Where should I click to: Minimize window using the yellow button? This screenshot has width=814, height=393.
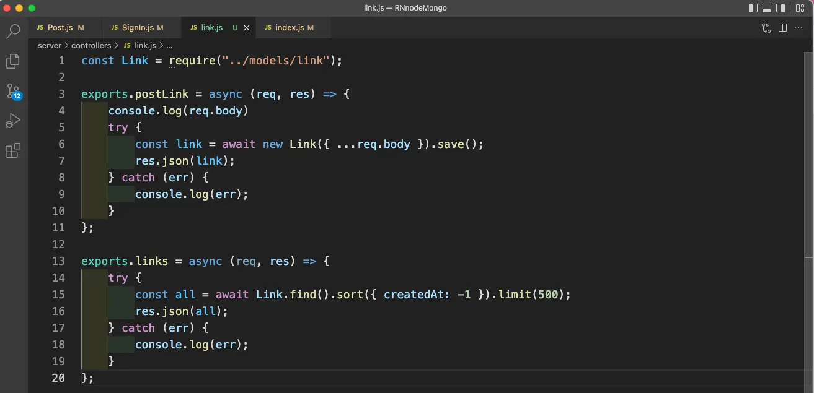pyautogui.click(x=19, y=8)
